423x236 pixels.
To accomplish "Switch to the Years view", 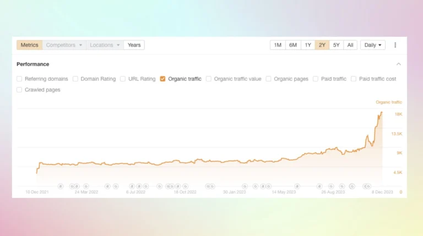I will tap(134, 45).
